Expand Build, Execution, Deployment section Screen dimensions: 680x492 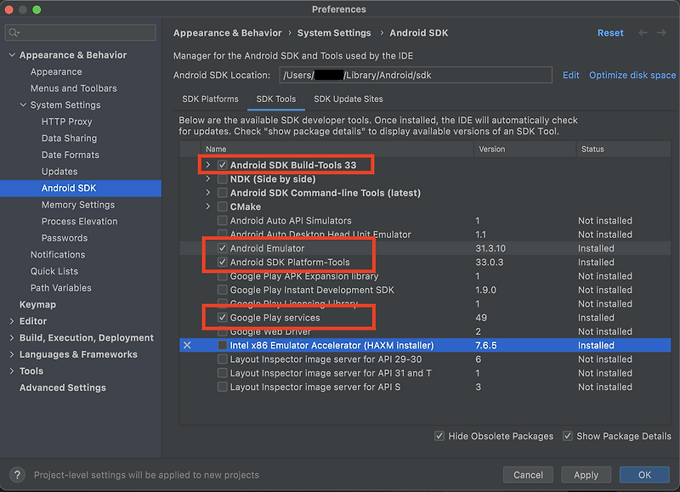pyautogui.click(x=12, y=337)
